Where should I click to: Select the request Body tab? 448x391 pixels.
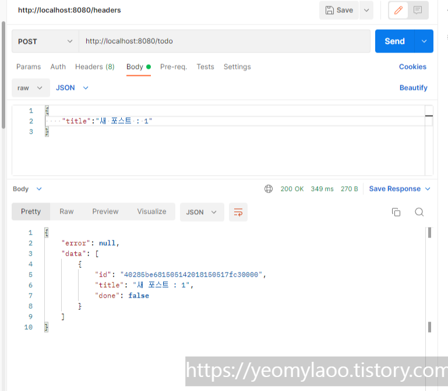coord(139,67)
